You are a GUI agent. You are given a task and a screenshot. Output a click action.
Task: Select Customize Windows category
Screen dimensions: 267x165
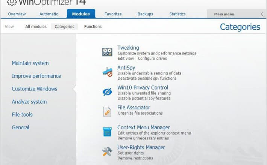click(35, 89)
